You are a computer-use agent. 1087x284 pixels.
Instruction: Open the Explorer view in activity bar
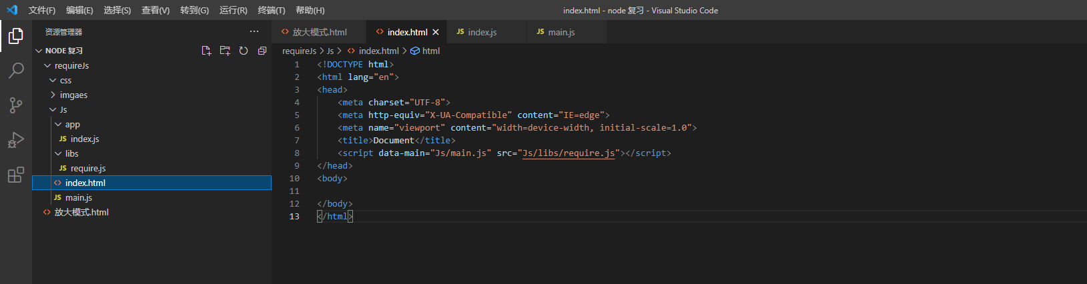point(16,36)
